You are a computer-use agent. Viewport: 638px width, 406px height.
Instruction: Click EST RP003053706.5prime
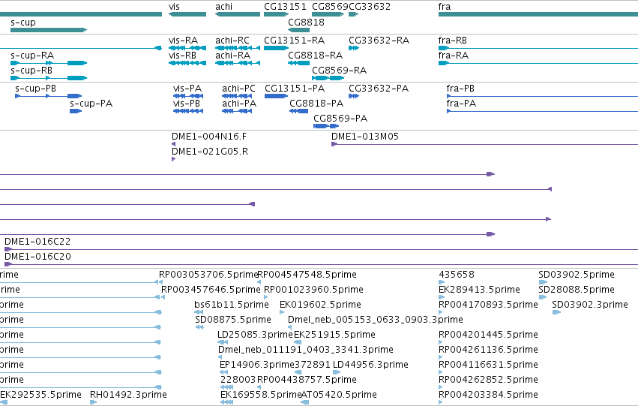pyautogui.click(x=208, y=275)
